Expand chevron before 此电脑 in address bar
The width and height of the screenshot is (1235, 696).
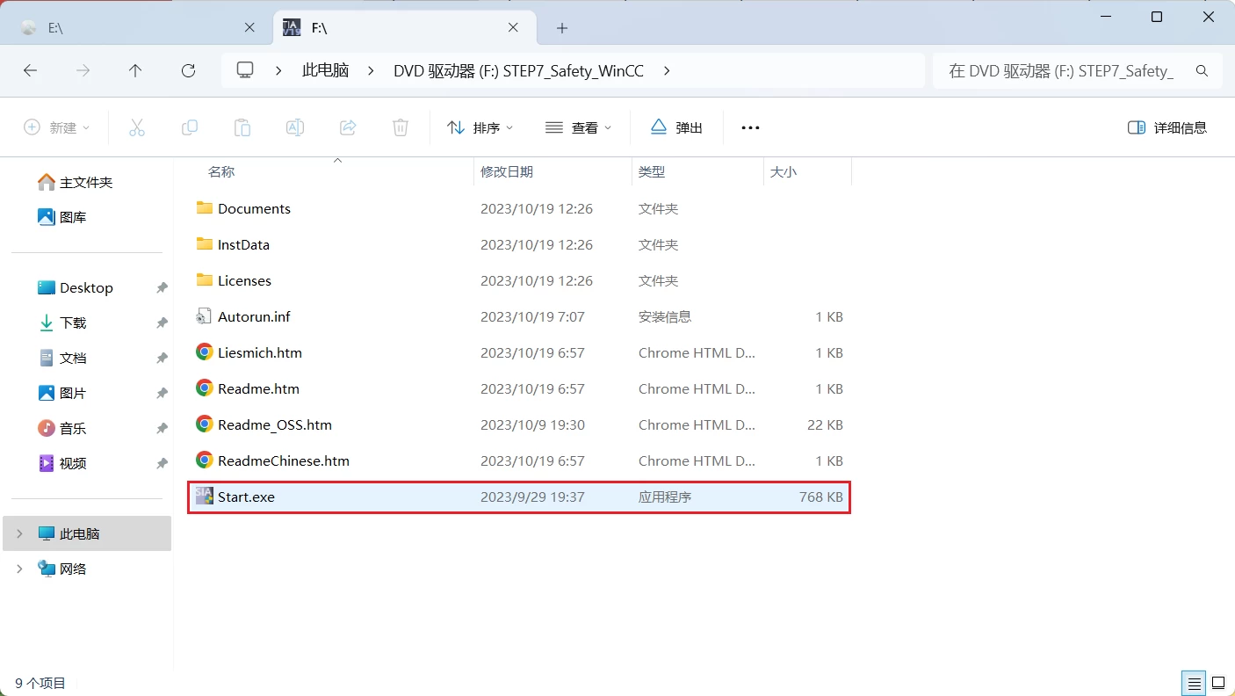tap(279, 71)
